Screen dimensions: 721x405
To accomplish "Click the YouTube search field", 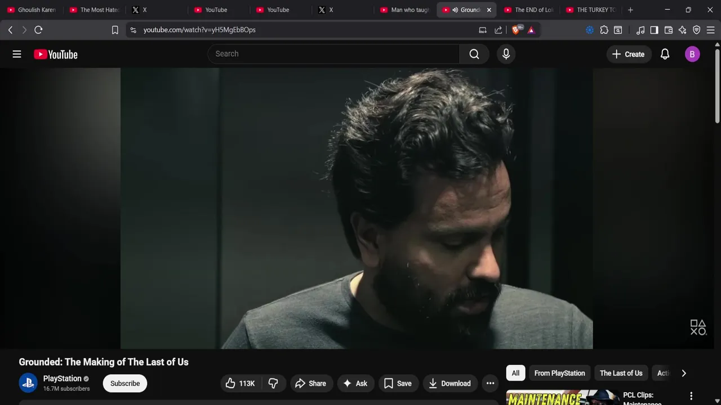I will pos(333,54).
